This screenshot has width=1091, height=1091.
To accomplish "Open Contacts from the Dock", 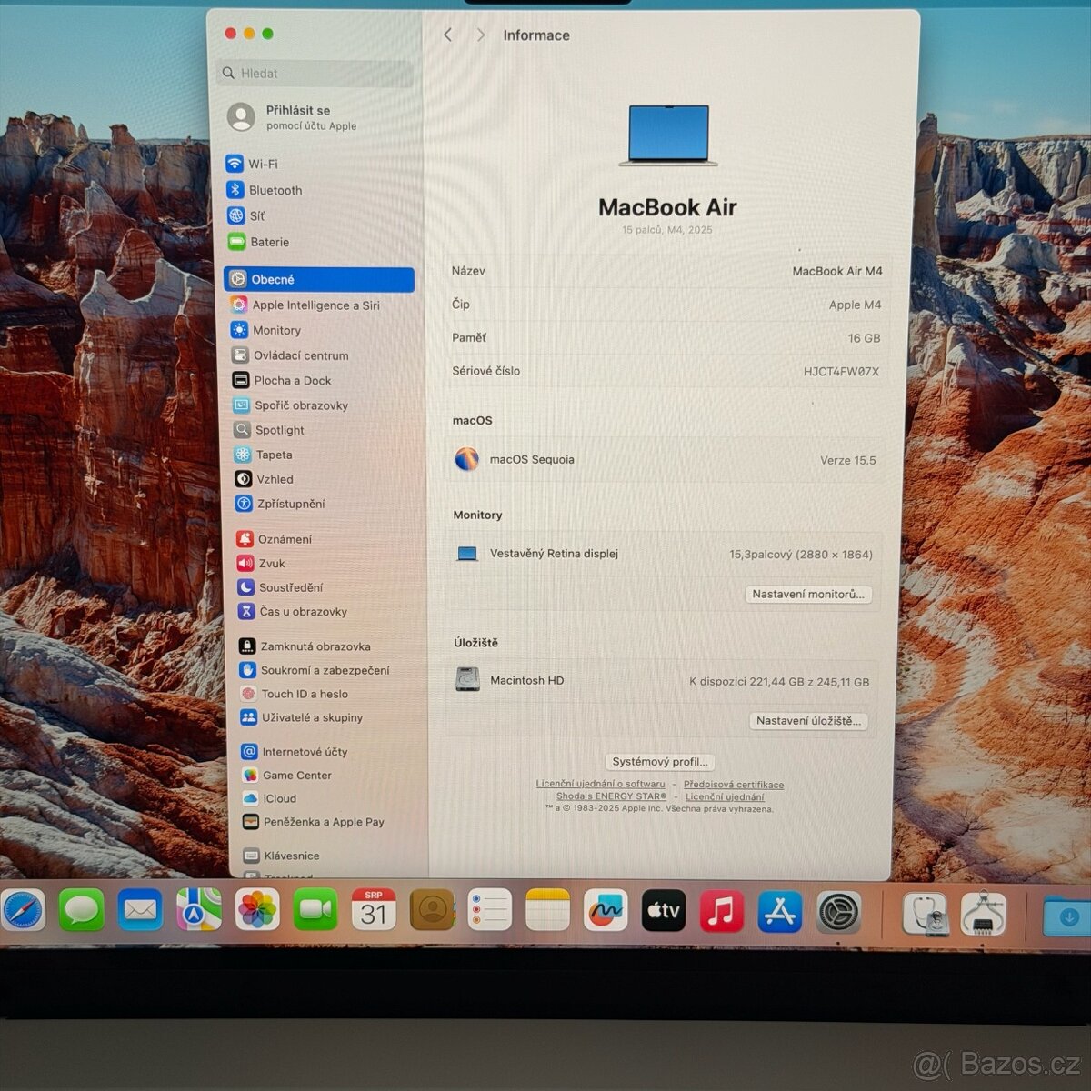I will click(432, 910).
